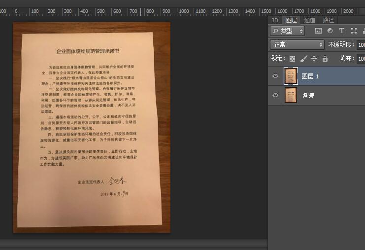Click the 填充 fill value field
The width and height of the screenshot is (365, 250).
click(x=361, y=59)
